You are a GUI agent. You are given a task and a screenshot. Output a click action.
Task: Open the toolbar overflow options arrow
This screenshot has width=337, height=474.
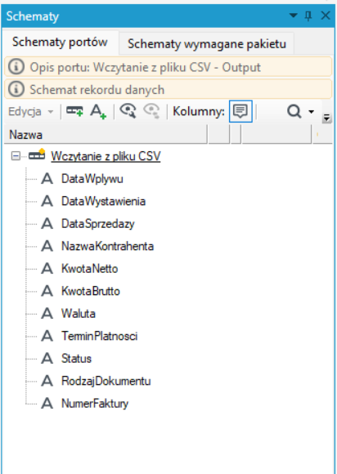pyautogui.click(x=326, y=118)
